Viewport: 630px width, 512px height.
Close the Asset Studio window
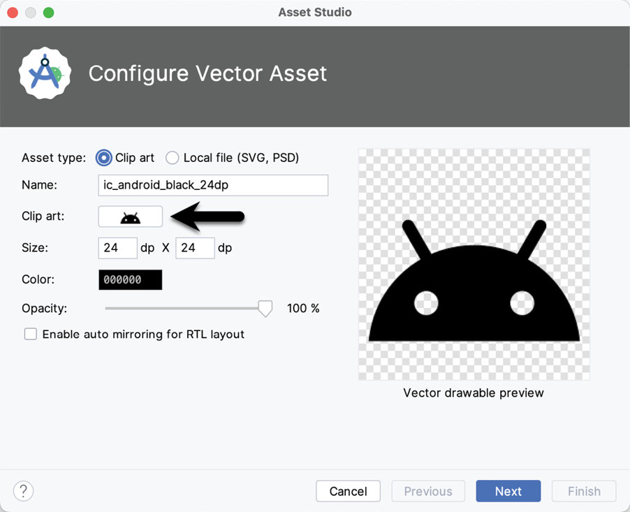13,13
